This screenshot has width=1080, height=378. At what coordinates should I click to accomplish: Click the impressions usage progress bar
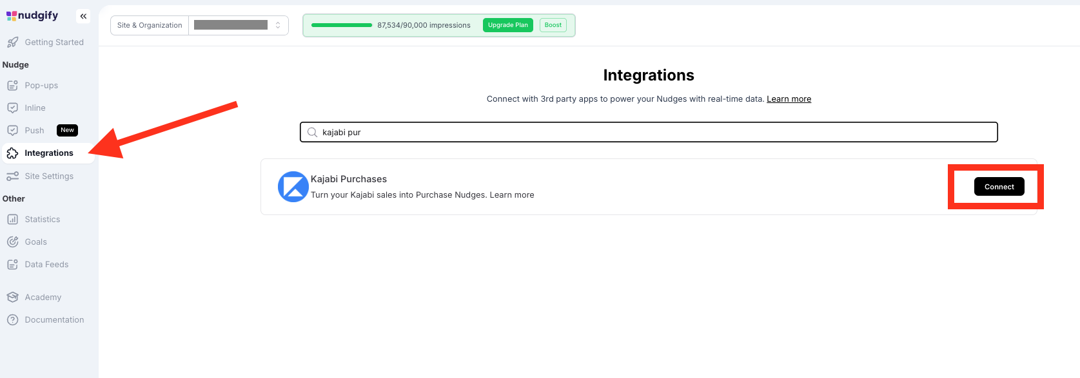(x=342, y=25)
